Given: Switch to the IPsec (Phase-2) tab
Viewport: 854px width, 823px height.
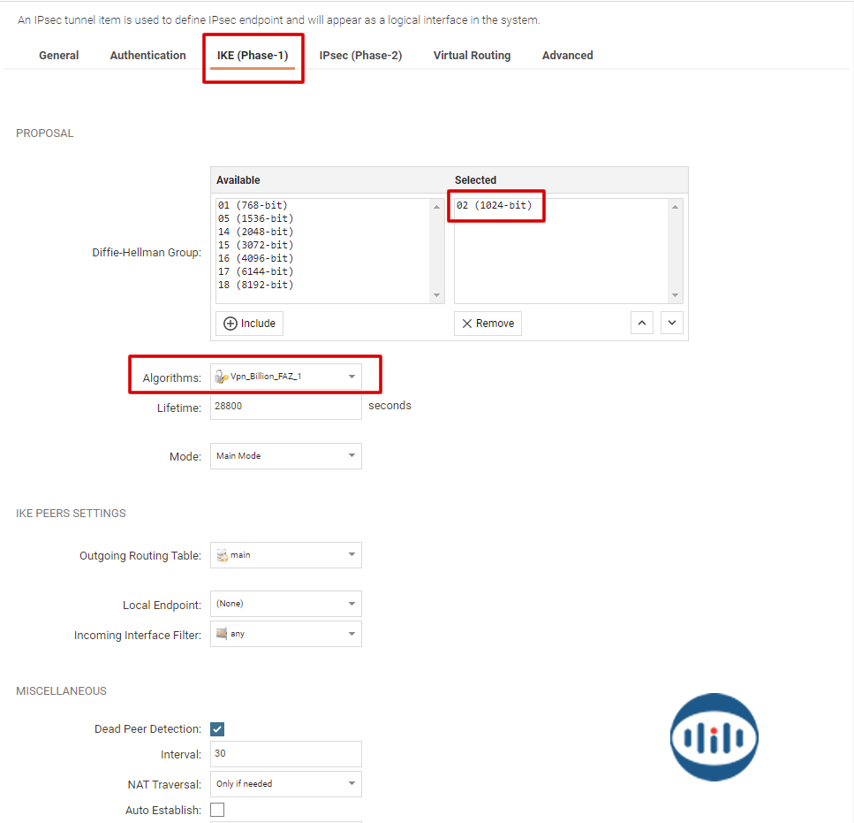Looking at the screenshot, I should click(360, 56).
